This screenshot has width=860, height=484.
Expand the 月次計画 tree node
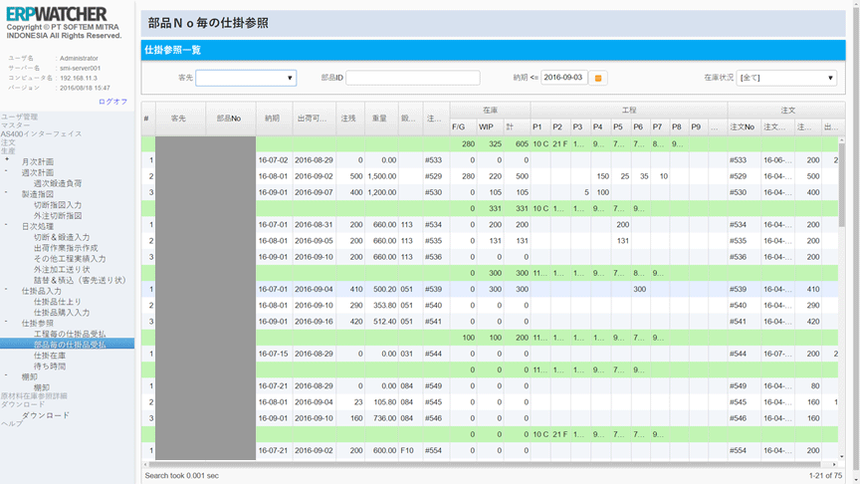click(7, 159)
